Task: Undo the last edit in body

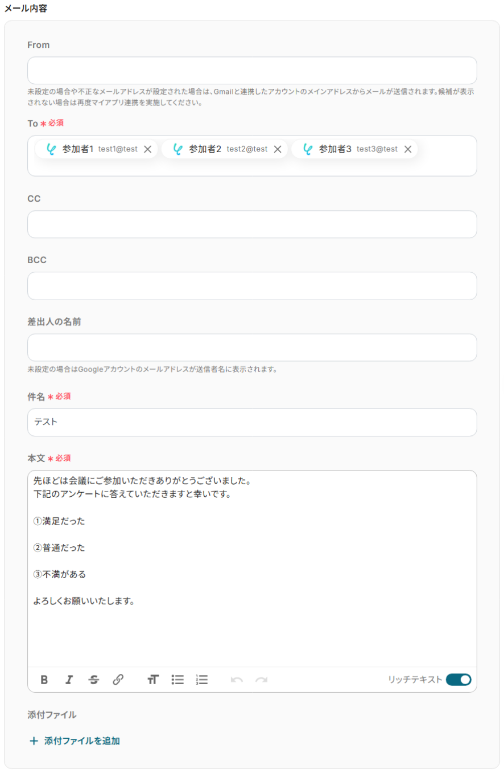Action: tap(237, 680)
